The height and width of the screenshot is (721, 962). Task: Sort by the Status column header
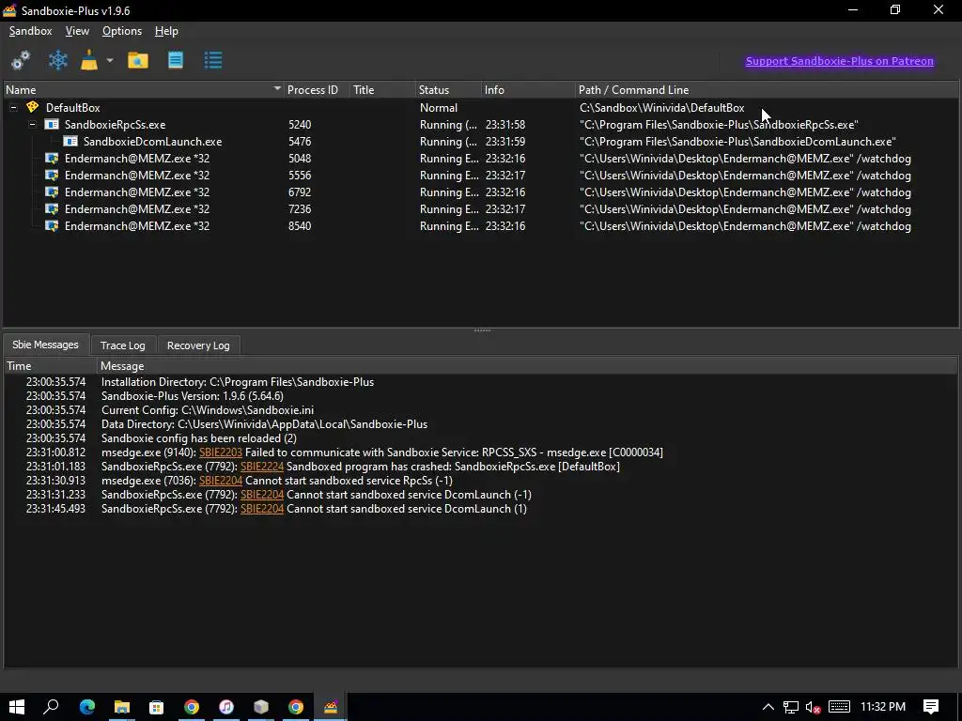click(x=448, y=90)
